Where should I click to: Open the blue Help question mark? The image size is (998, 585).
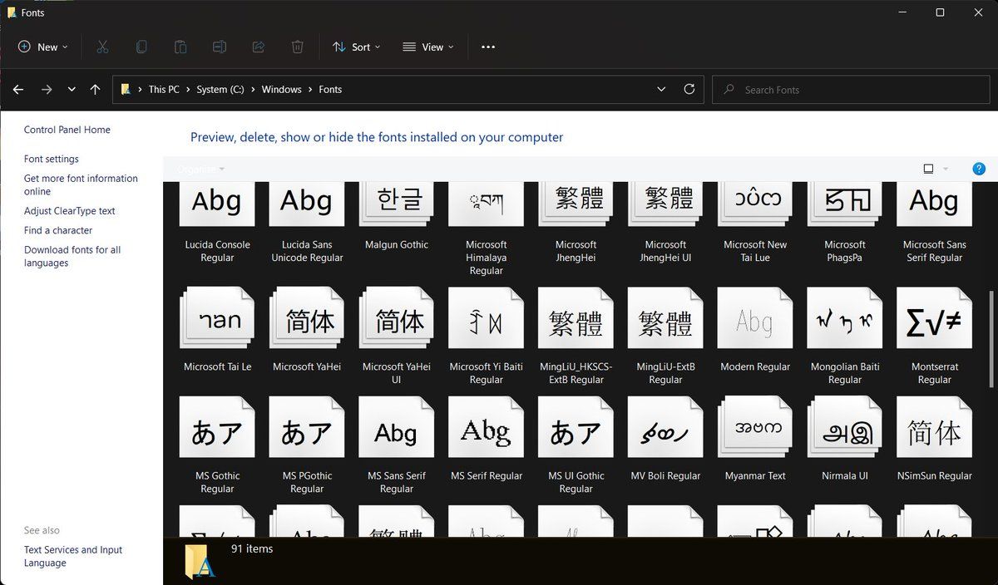979,169
